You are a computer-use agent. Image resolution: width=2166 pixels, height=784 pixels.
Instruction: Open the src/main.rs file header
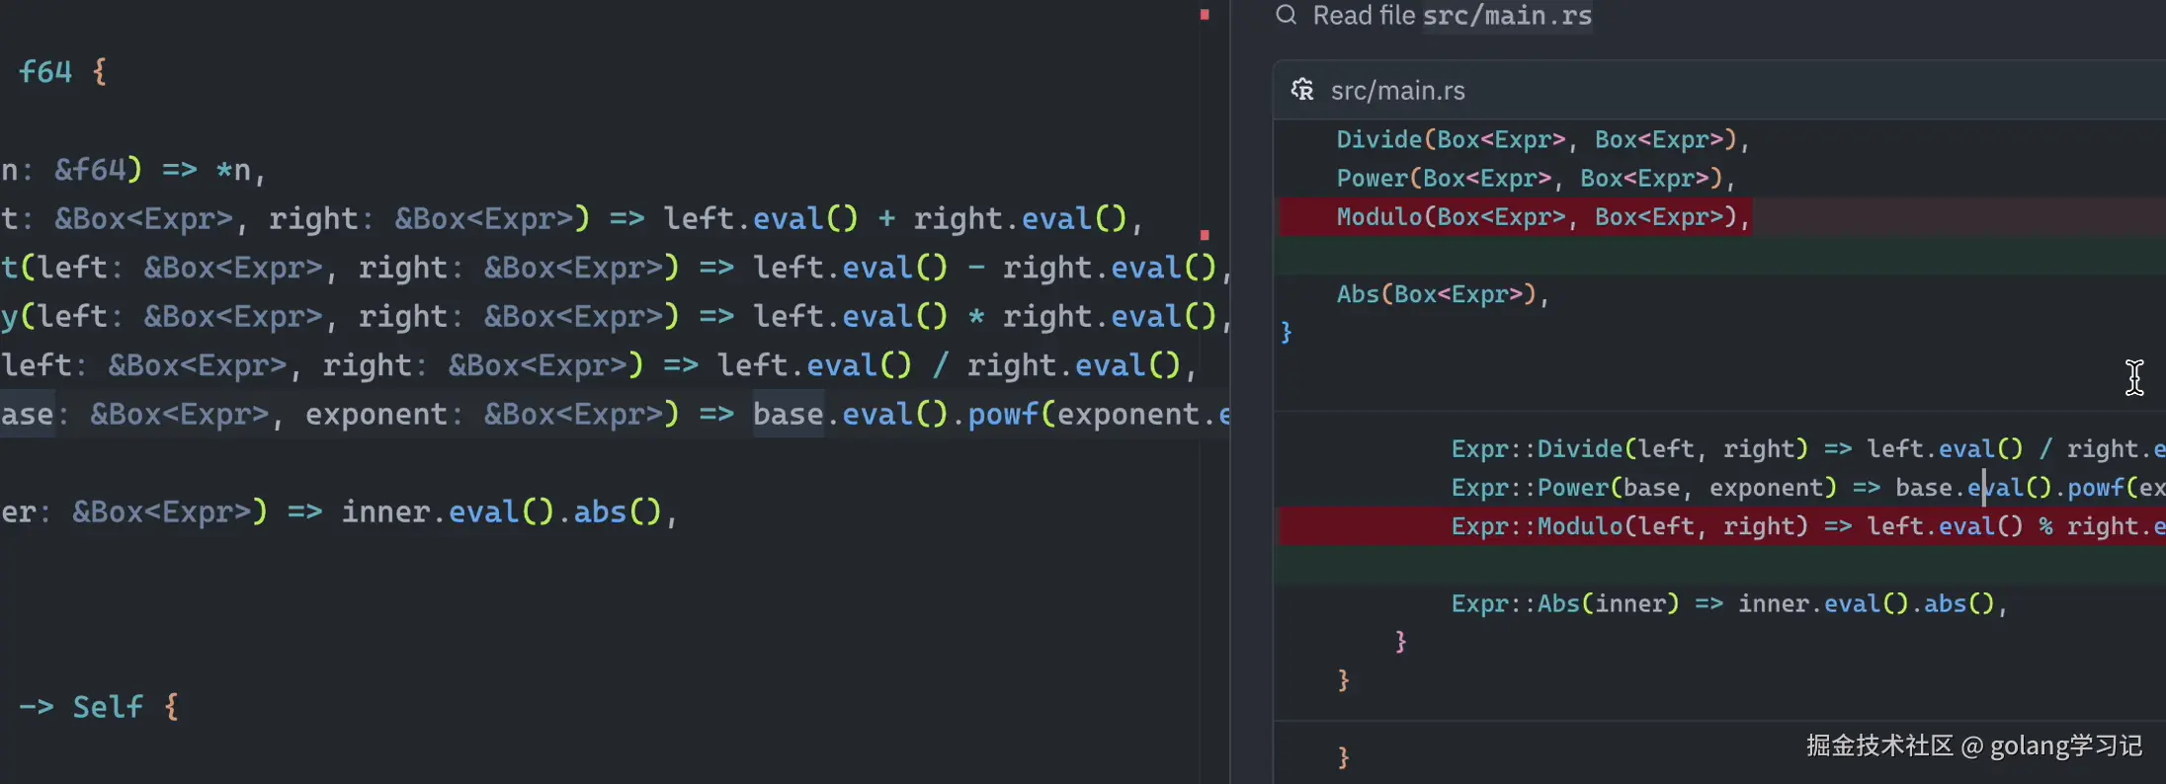tap(1719, 90)
